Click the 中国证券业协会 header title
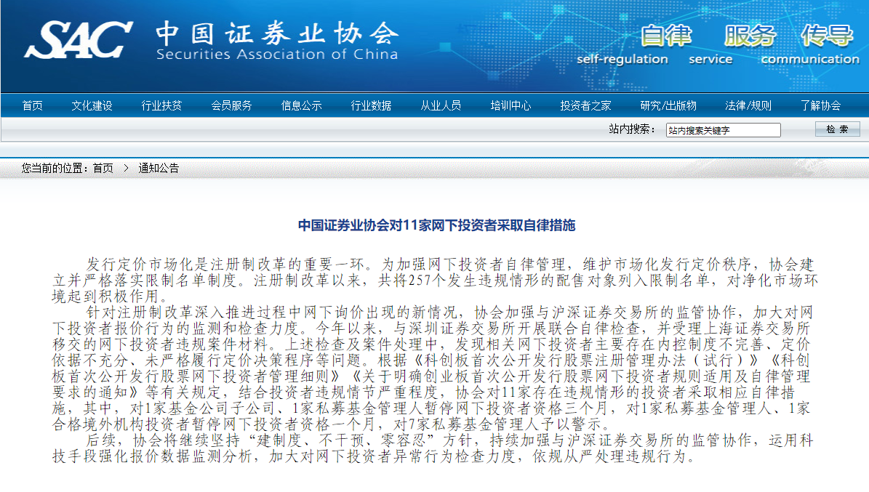 point(277,33)
